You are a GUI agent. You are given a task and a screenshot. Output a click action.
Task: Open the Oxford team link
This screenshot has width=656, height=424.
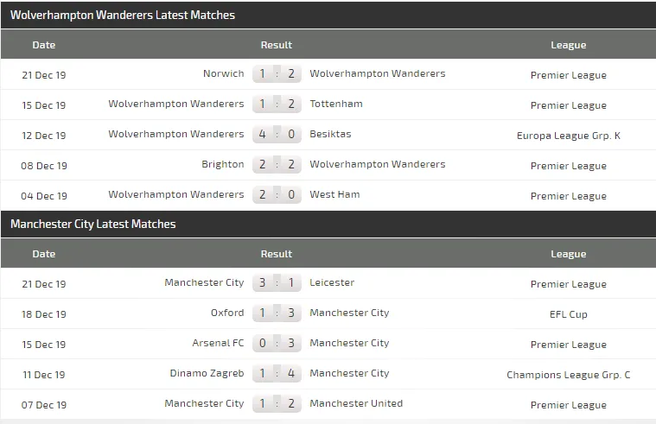click(x=227, y=313)
